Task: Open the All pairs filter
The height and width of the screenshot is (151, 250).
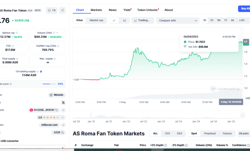Action: tap(244, 133)
